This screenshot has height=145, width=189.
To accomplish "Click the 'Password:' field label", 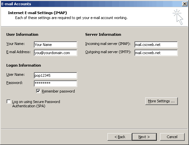I will [x=14, y=83].
